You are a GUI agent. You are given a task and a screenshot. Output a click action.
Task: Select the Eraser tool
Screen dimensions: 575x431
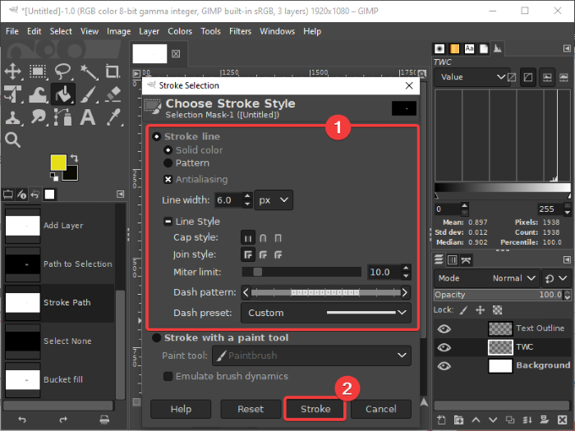tap(113, 94)
